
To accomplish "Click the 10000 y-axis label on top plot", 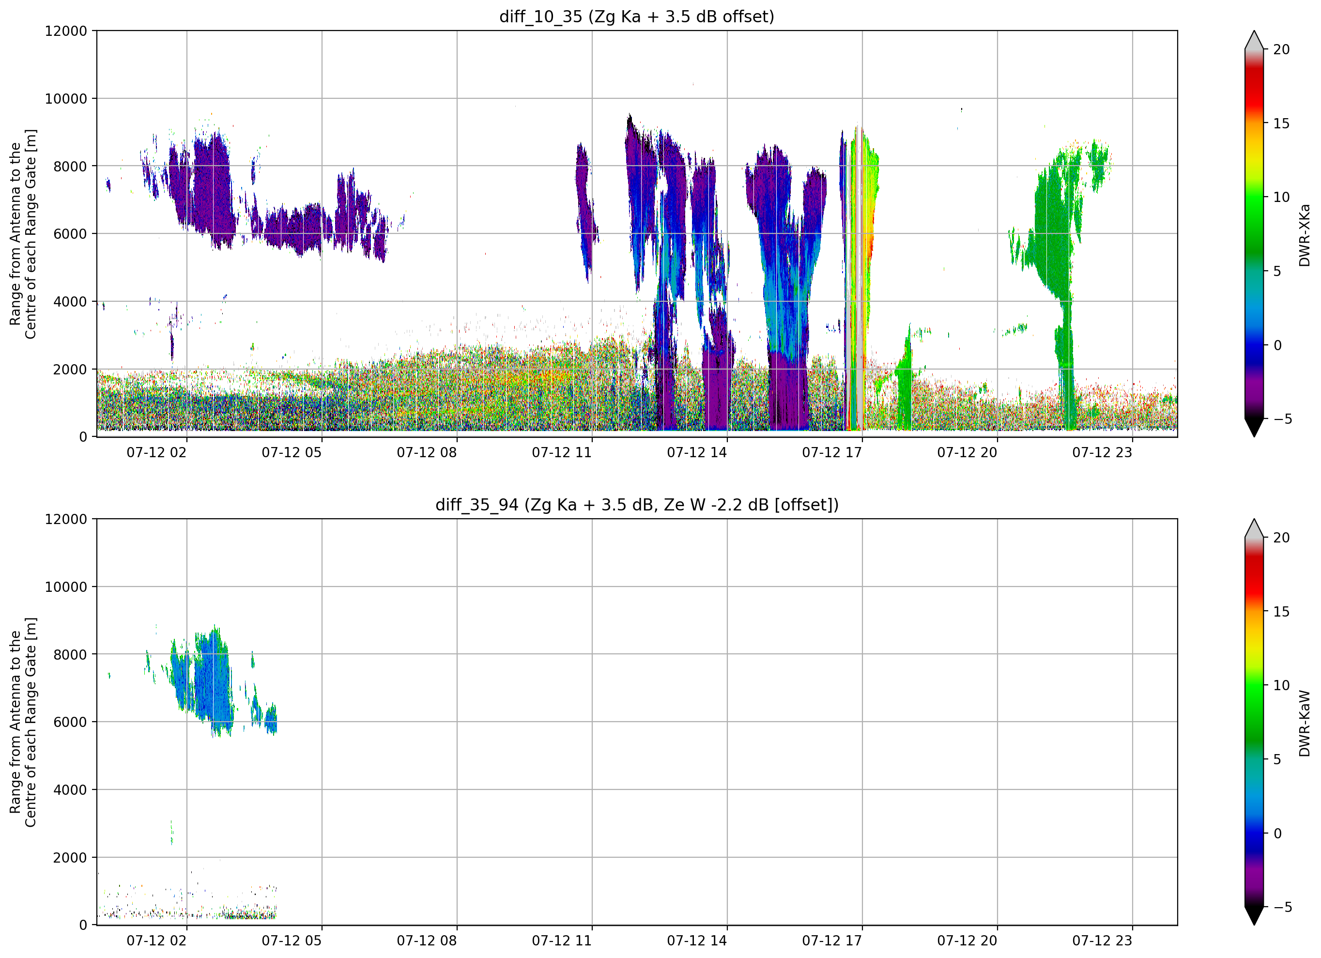I will [x=66, y=99].
